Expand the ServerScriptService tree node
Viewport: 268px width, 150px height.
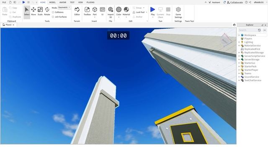239,56
